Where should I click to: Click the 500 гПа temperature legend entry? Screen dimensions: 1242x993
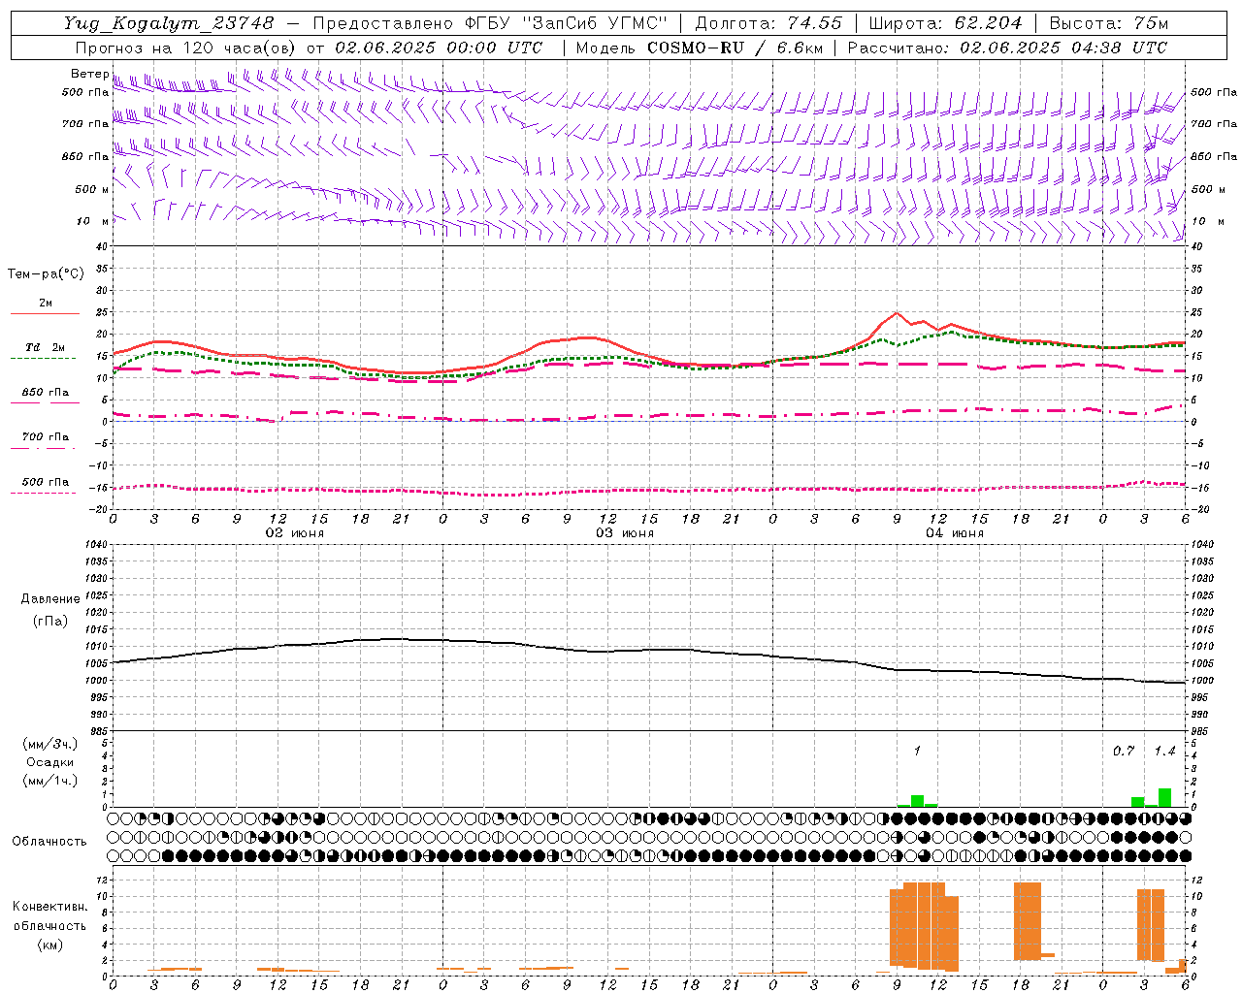[x=45, y=482]
